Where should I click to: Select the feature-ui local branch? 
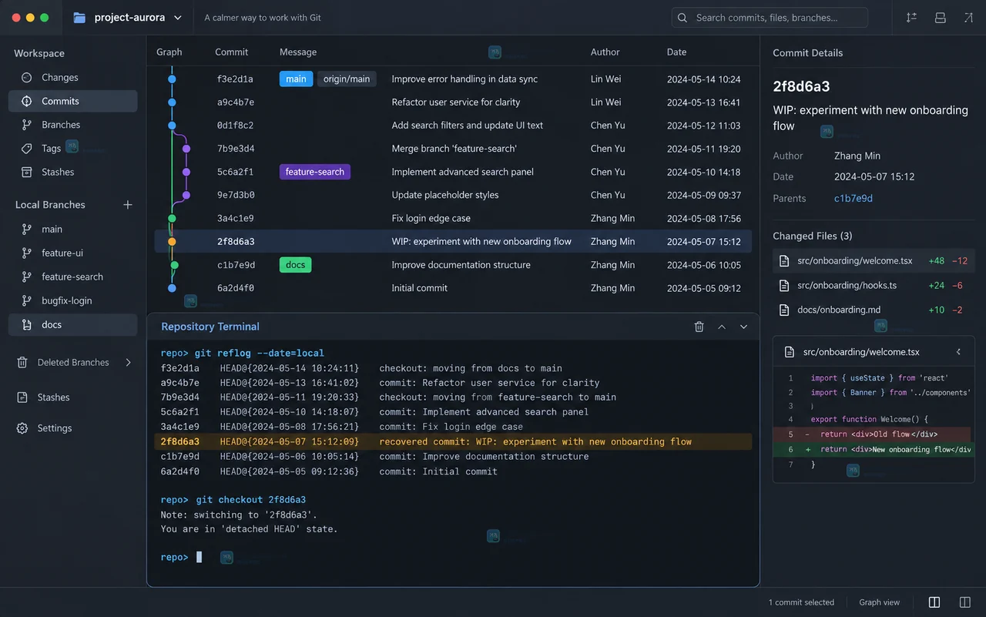73,253
